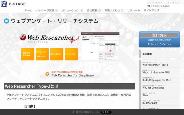Viewport: 184px width, 115px height.
Task: Open the プレスリリース link at top right
Action: 156,2
